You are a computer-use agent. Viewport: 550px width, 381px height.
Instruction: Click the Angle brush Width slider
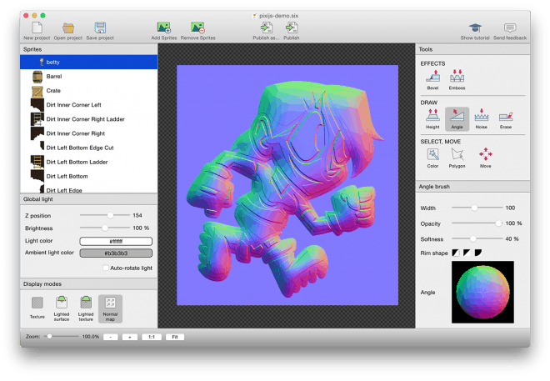coord(477,208)
